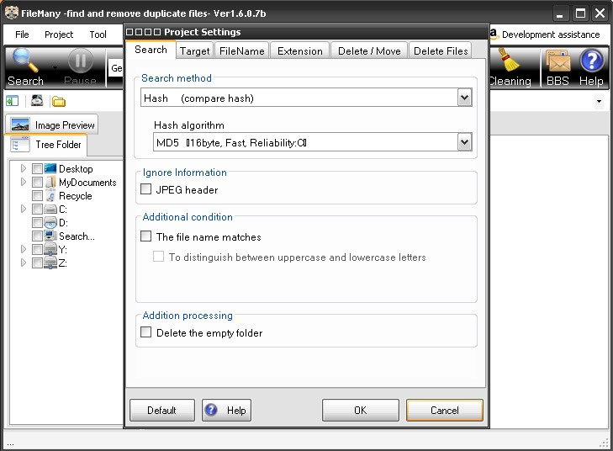The image size is (613, 451).
Task: Check the Search... tree checkbox
Action: 37,236
